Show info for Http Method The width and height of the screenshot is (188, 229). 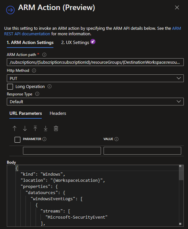coord(34,71)
